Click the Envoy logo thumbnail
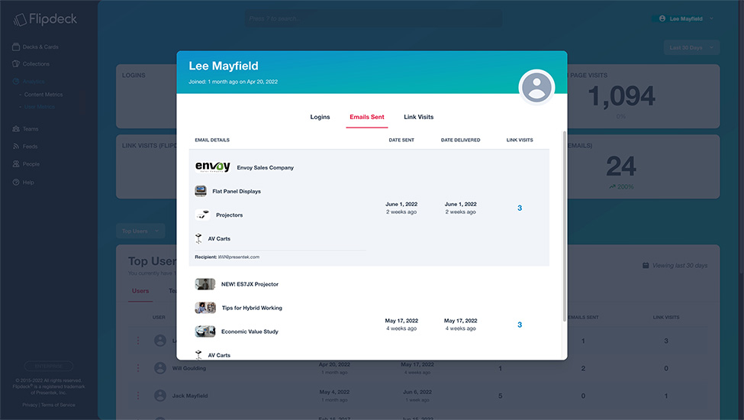Image resolution: width=744 pixels, height=420 pixels. coord(213,166)
